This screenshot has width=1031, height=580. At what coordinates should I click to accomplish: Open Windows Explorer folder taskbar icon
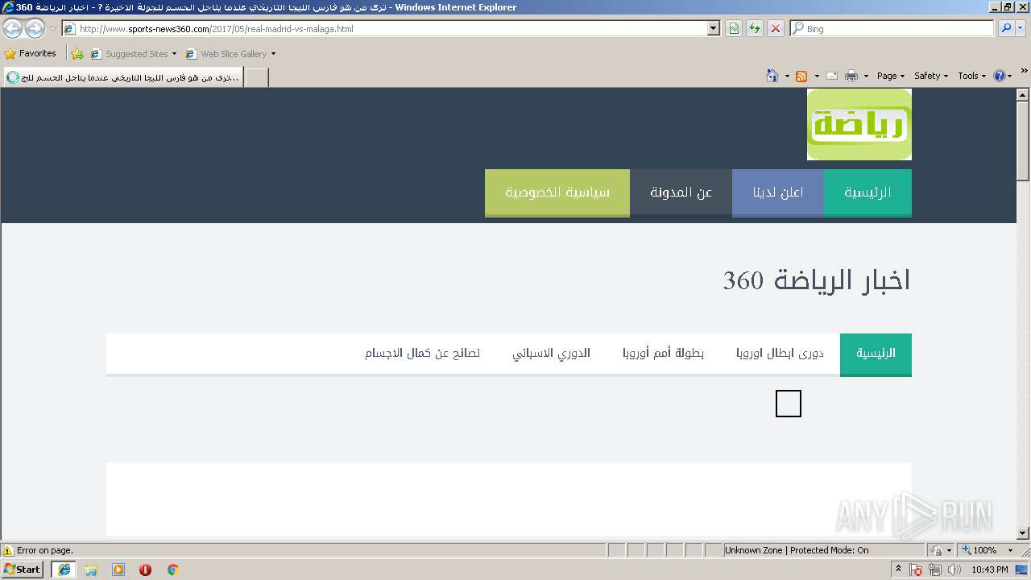pyautogui.click(x=91, y=570)
